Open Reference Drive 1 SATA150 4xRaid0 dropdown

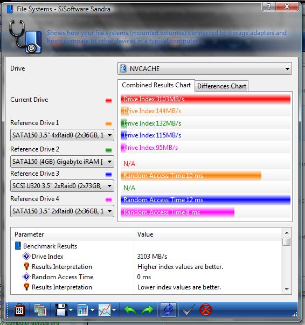tap(62, 135)
